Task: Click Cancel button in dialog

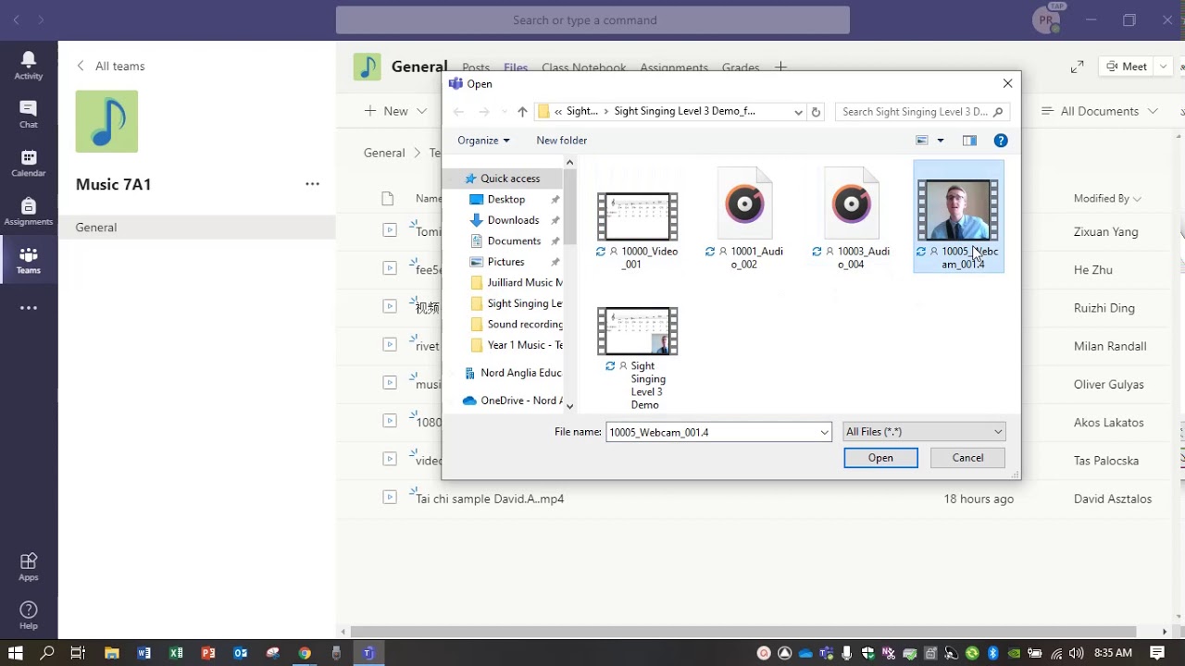Action: coord(967,458)
